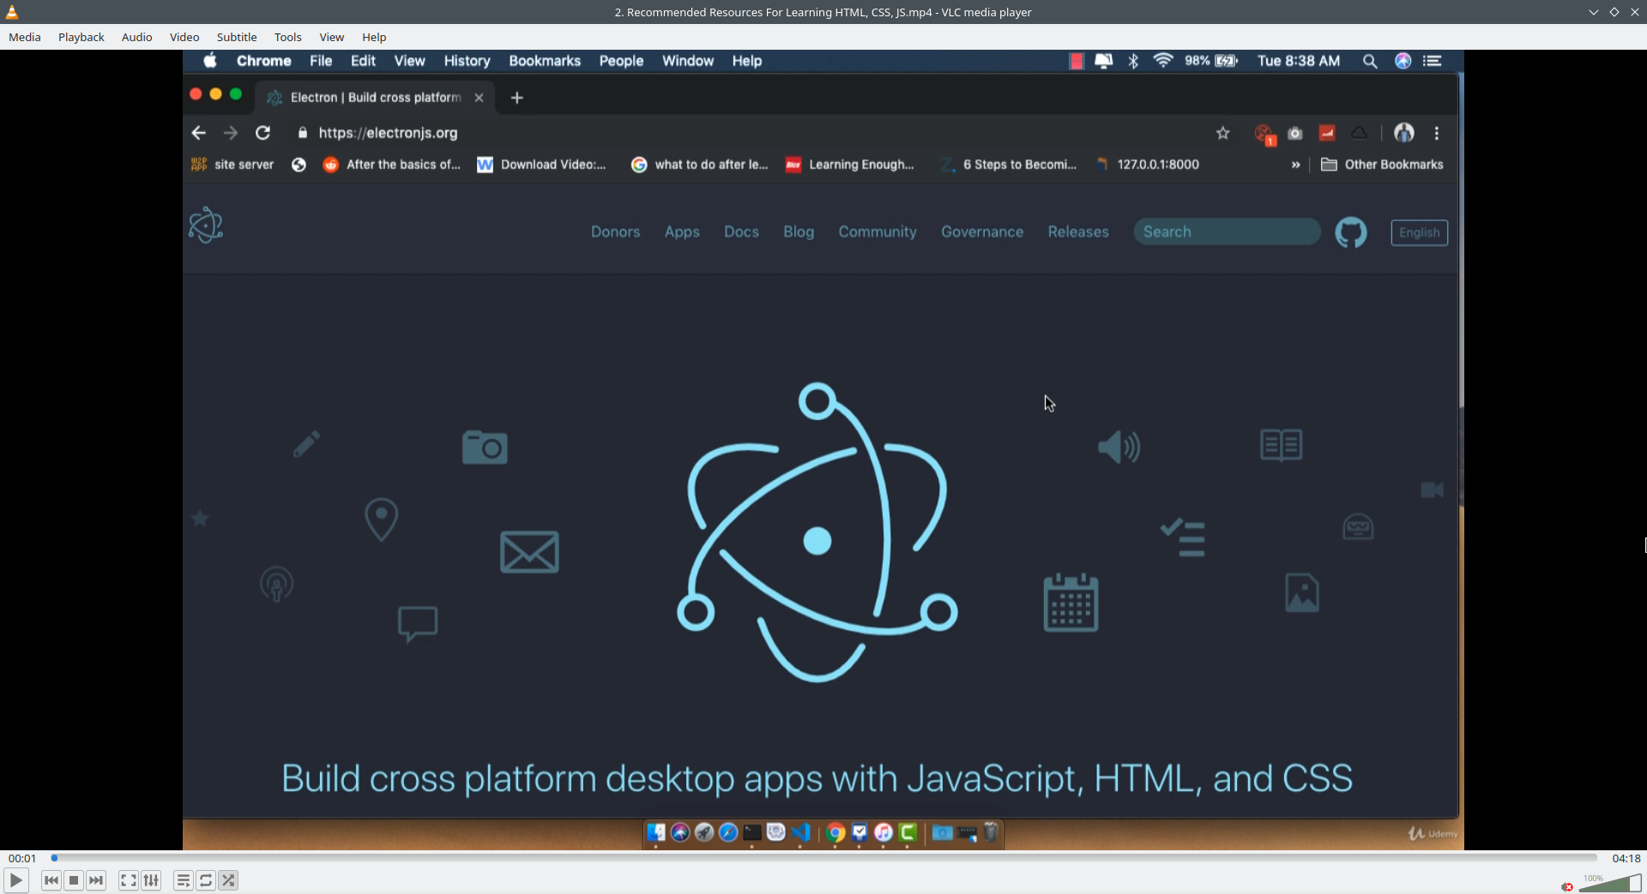The height and width of the screenshot is (894, 1647).
Task: Click the Electron site Search field
Action: (1227, 231)
